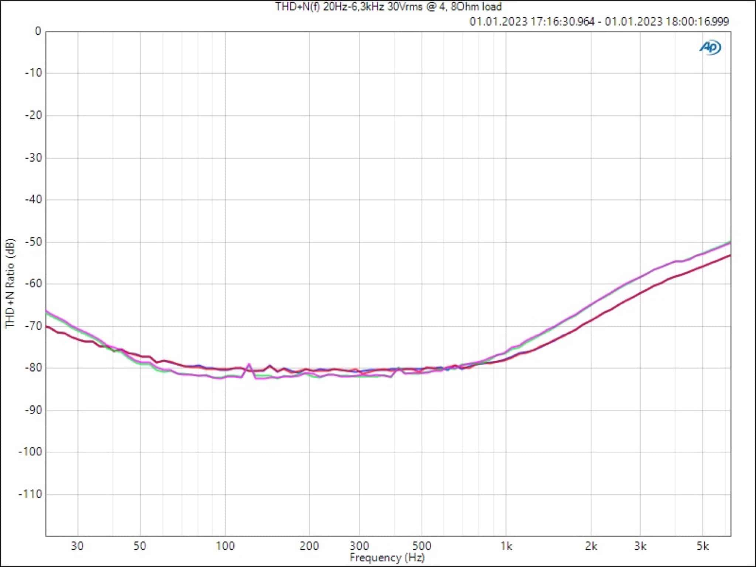Click the 0 tick label on the Y axis
The image size is (756, 567).
click(38, 31)
